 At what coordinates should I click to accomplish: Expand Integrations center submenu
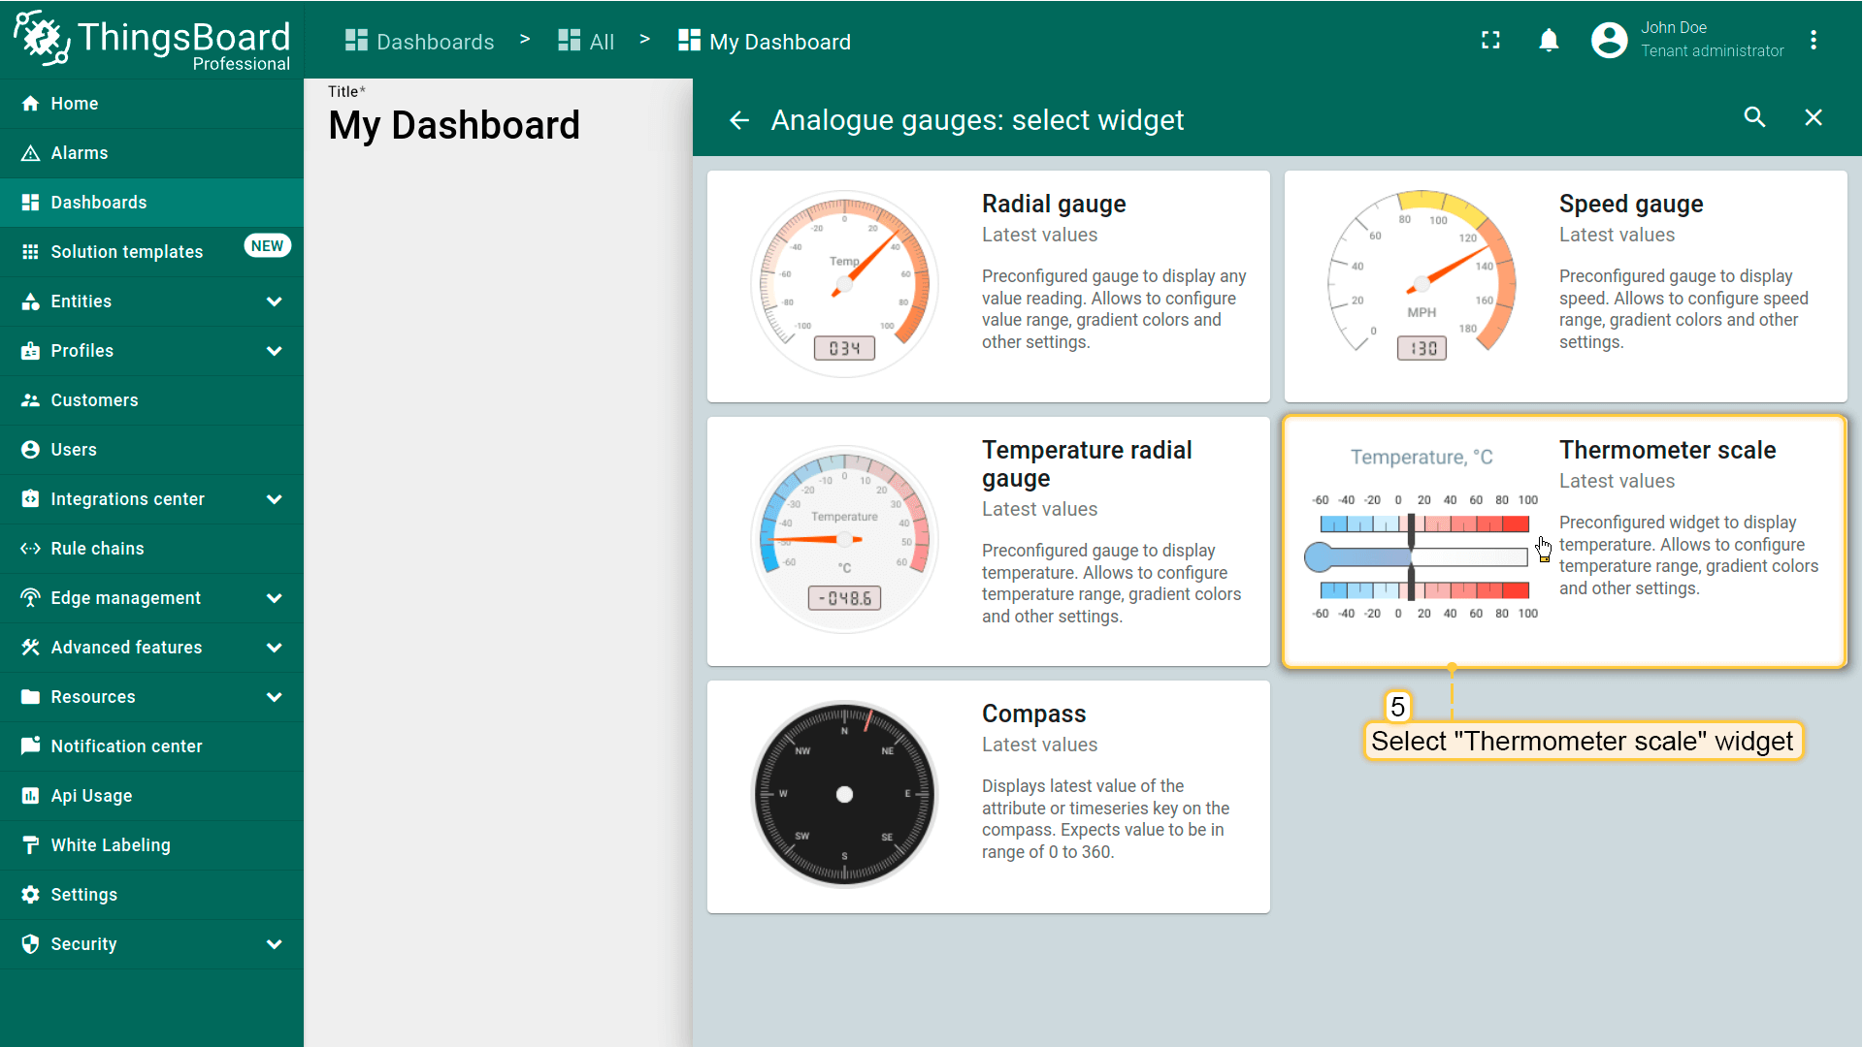click(275, 499)
